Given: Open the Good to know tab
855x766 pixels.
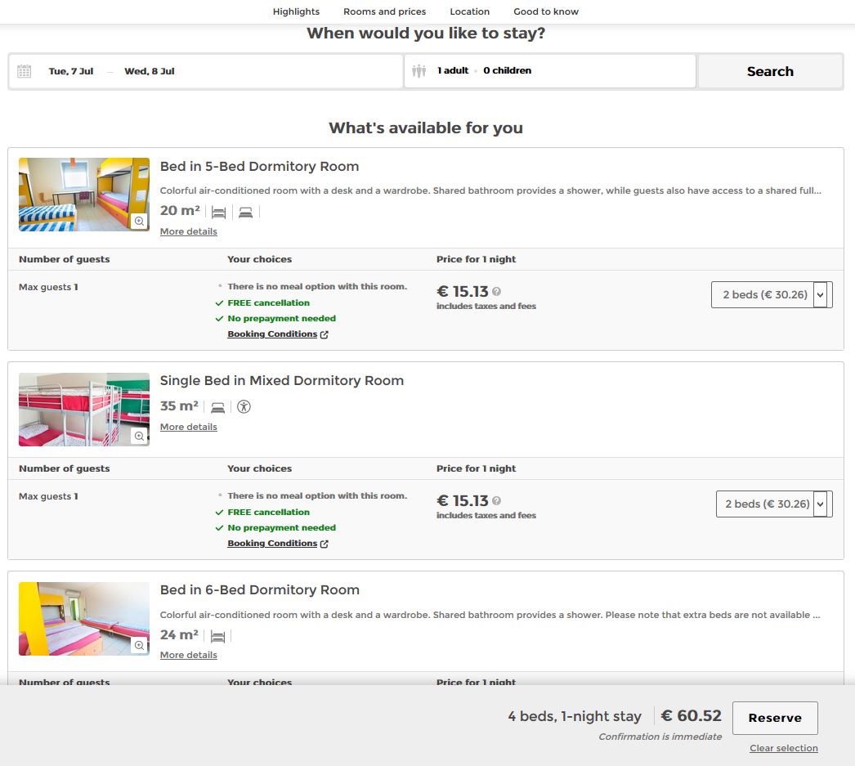Looking at the screenshot, I should [x=545, y=11].
